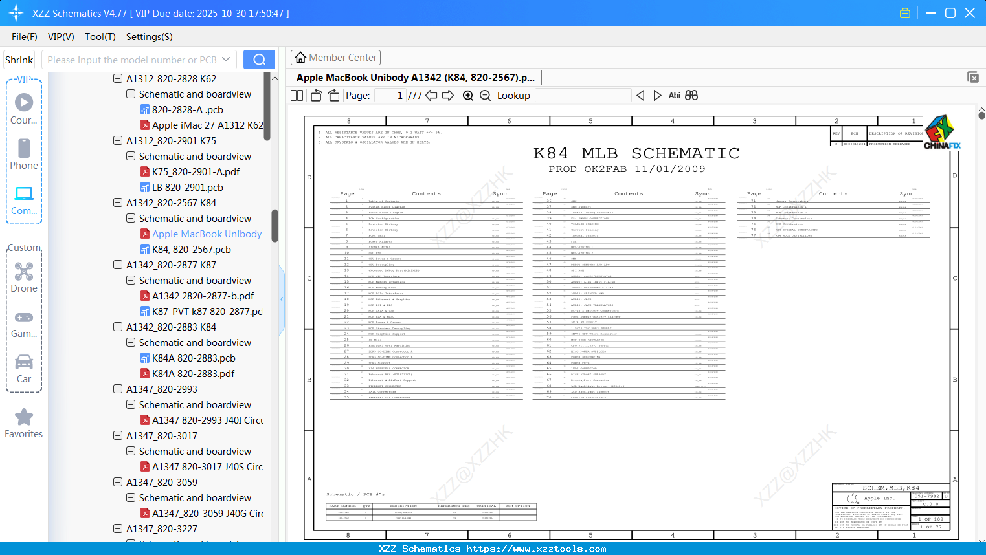
Task: Open the model number search dropdown arrow
Action: [226, 60]
